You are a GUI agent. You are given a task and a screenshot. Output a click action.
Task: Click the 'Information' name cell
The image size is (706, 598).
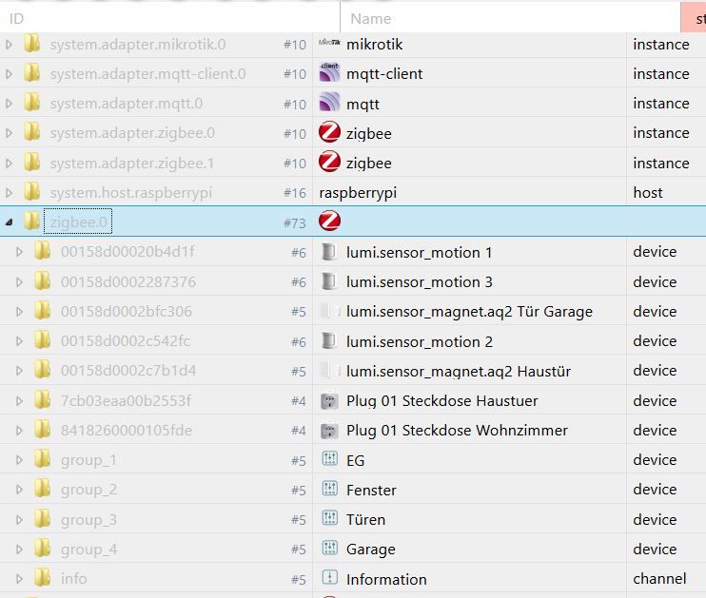tap(386, 580)
